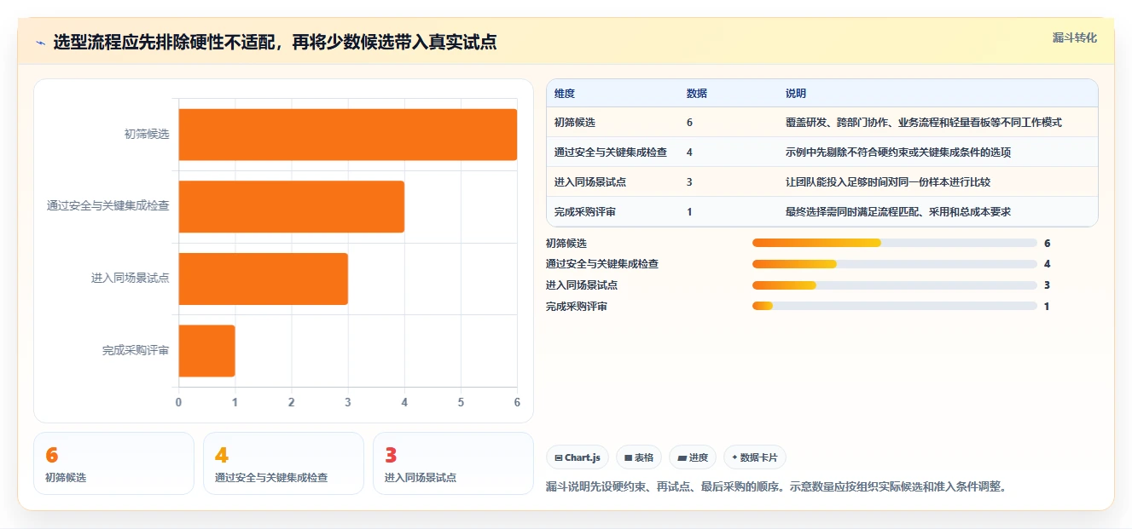The width and height of the screenshot is (1132, 529).
Task: Click the description starting 覆盖研发、跨部门协作
Action: (x=923, y=123)
